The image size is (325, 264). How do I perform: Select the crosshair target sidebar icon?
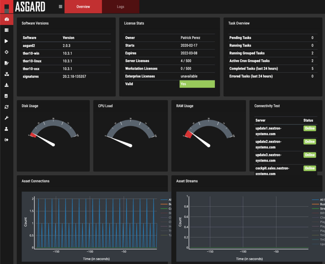point(7,52)
